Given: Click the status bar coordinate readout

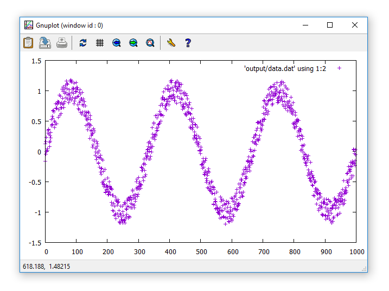Looking at the screenshot, I should 46,267.
